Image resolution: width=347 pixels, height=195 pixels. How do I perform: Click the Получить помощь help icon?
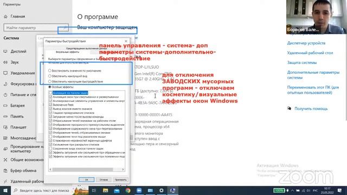(x=289, y=108)
